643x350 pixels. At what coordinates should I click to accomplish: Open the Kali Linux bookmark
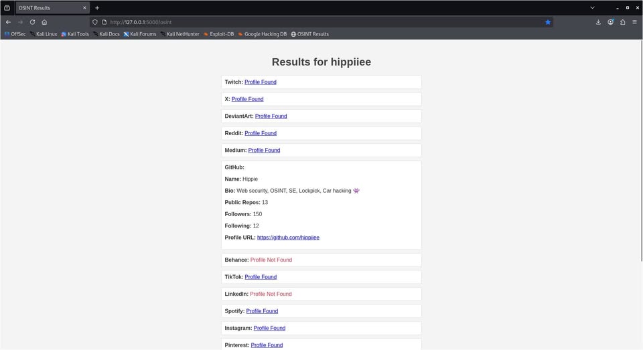coord(44,34)
